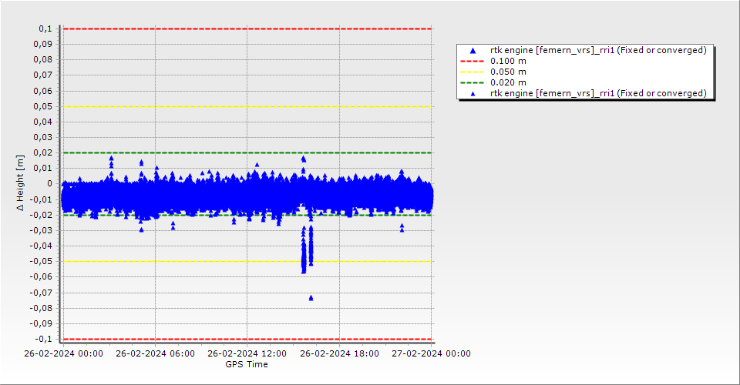The height and width of the screenshot is (385, 740).
Task: Click the '26-02-2024 12:00' time tick label
Action: [247, 354]
